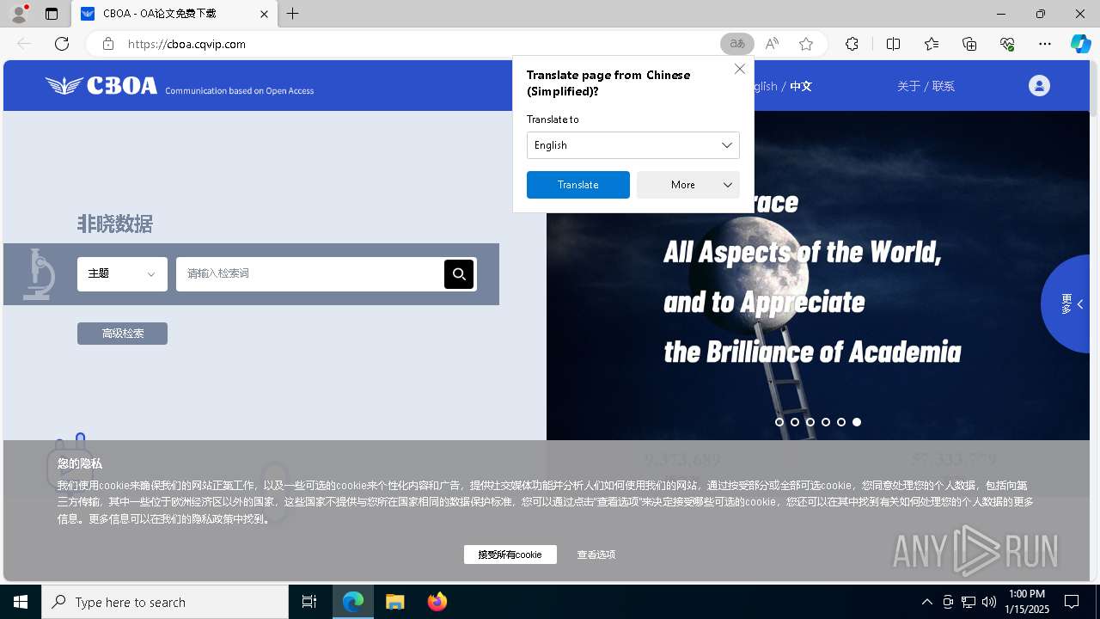Image resolution: width=1100 pixels, height=619 pixels.
Task: Open the Favorites list icon
Action: (x=932, y=44)
